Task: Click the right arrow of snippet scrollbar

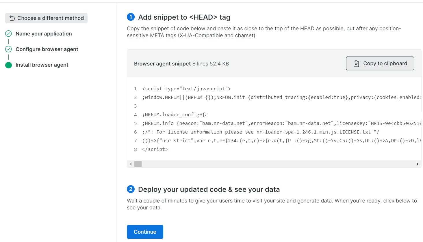Action: (418, 164)
